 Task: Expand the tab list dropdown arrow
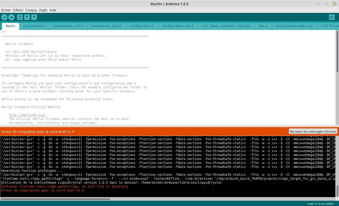point(330,26)
